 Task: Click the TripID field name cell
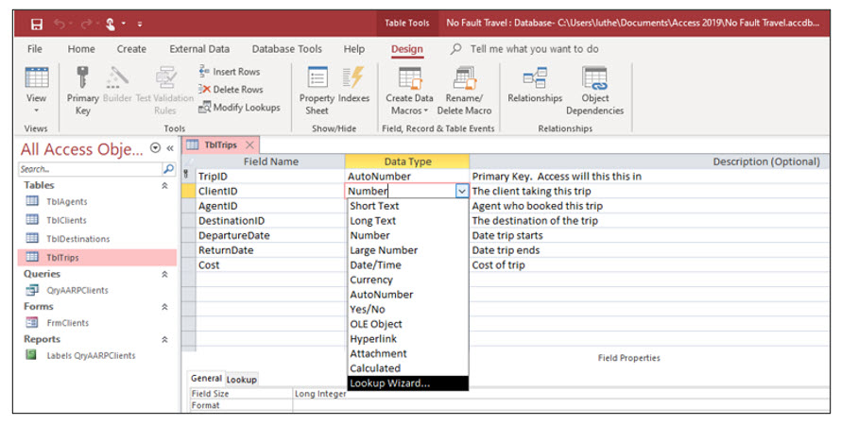pyautogui.click(x=270, y=177)
